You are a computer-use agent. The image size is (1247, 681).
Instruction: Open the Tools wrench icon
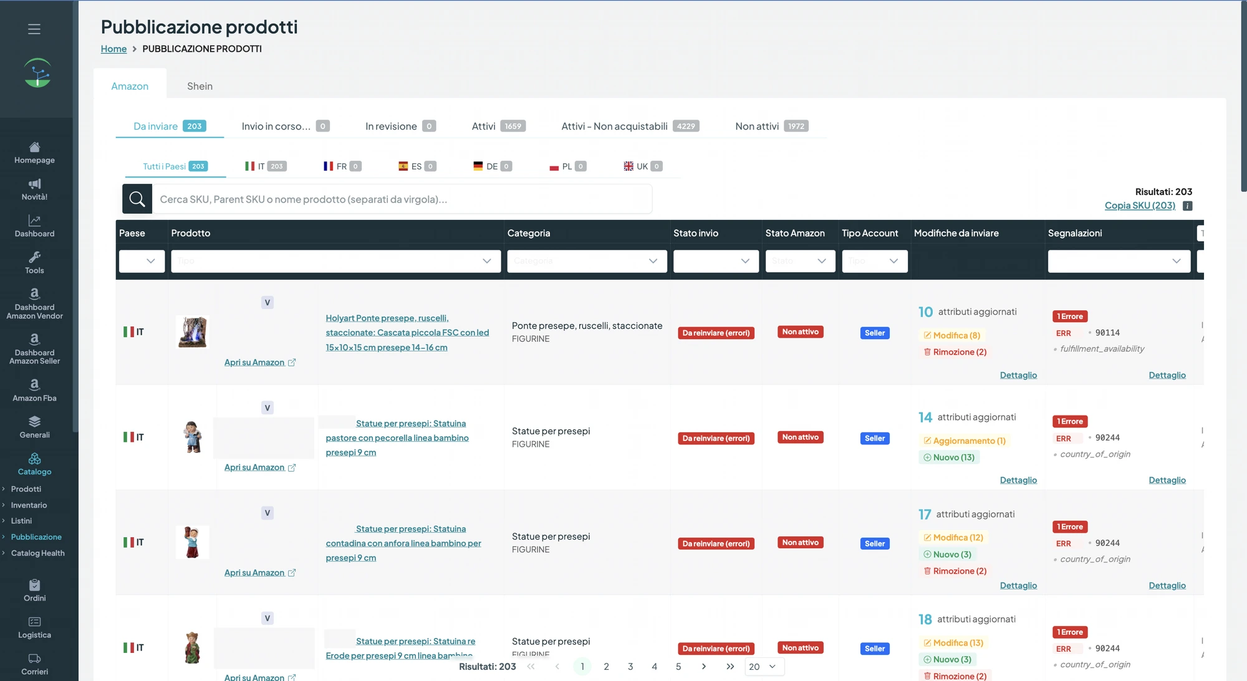(x=35, y=257)
